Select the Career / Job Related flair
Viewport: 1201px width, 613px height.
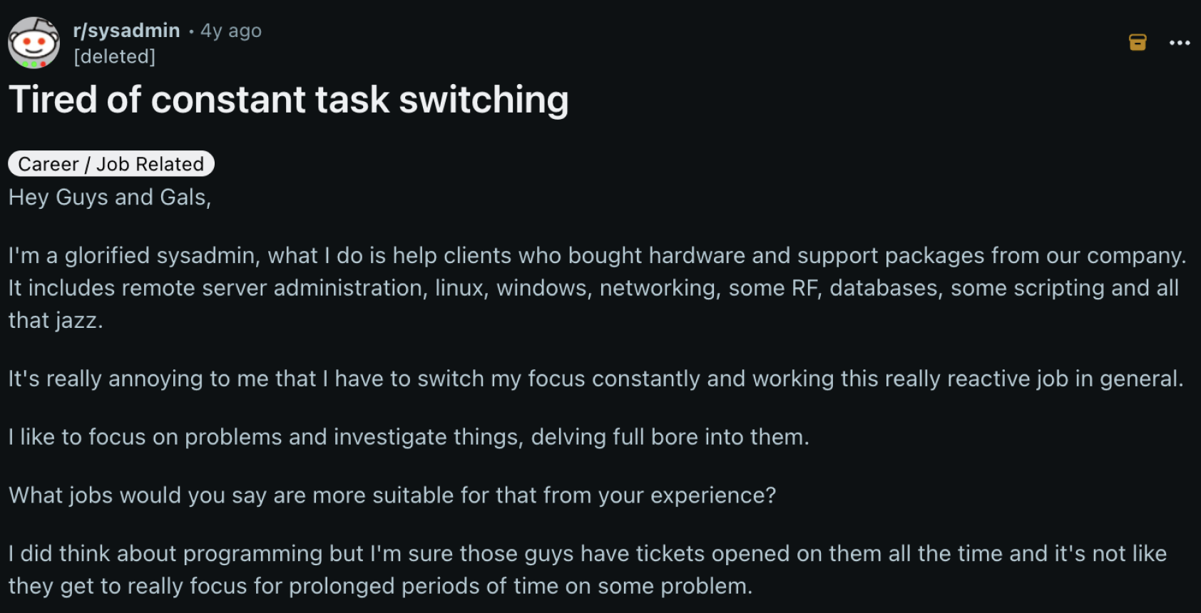(110, 163)
